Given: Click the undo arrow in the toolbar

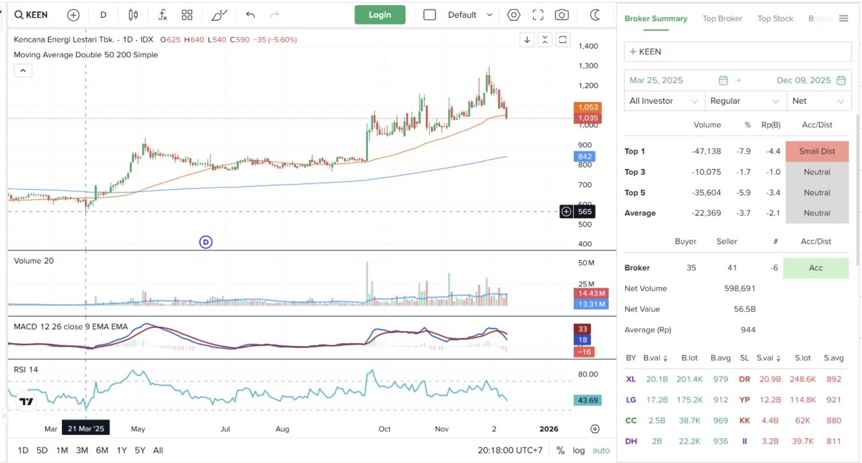Looking at the screenshot, I should [x=250, y=15].
